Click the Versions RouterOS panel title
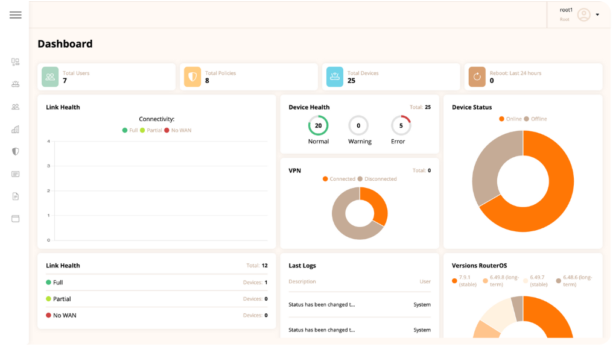This screenshot has height=347, width=613. coord(479,266)
